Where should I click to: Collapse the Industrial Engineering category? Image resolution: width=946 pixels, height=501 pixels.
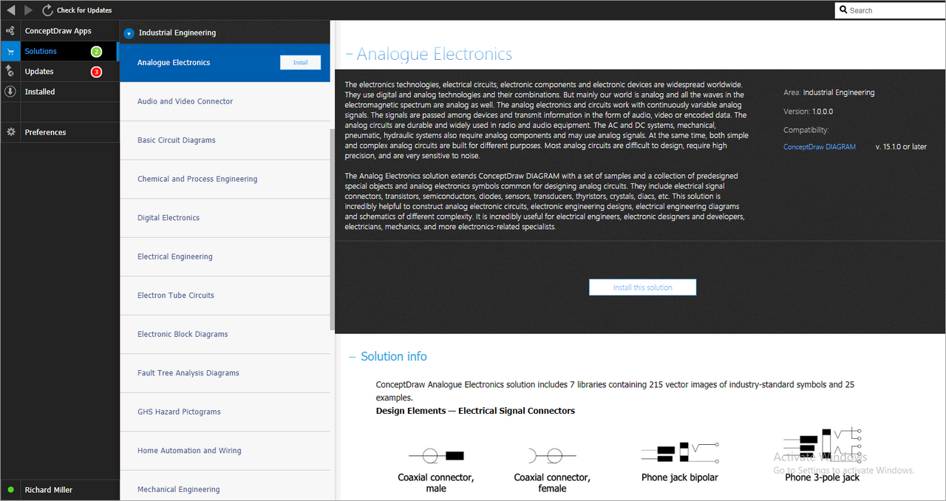pyautogui.click(x=129, y=33)
